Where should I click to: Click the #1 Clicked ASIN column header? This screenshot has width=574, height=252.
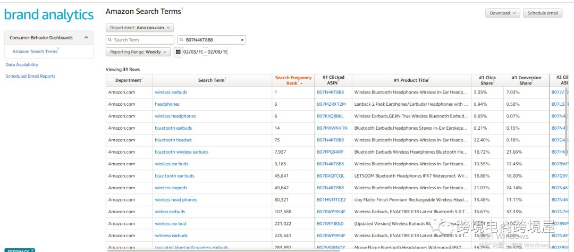click(333, 80)
